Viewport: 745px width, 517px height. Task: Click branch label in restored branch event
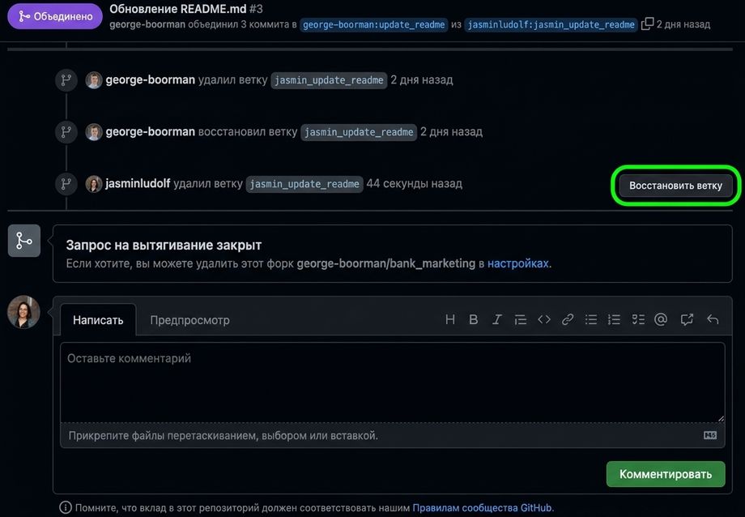click(359, 132)
